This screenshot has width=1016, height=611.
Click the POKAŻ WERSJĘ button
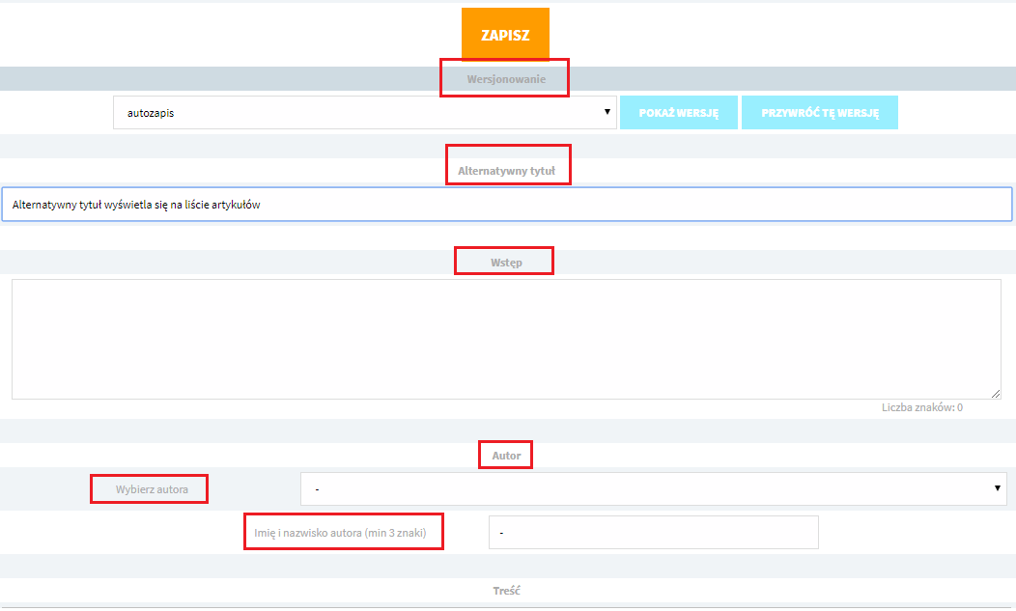[678, 113]
